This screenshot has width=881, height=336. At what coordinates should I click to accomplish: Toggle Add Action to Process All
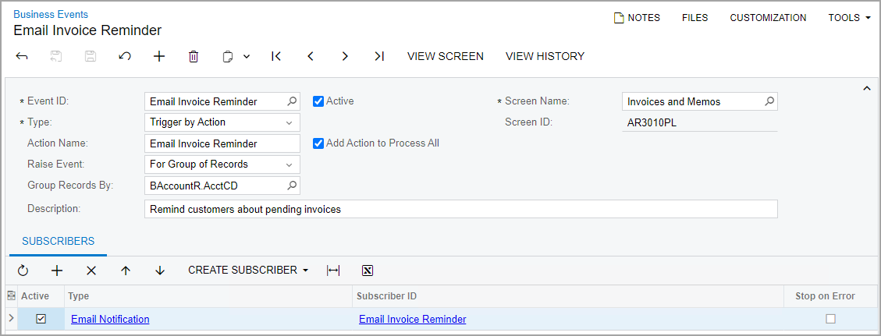(318, 143)
